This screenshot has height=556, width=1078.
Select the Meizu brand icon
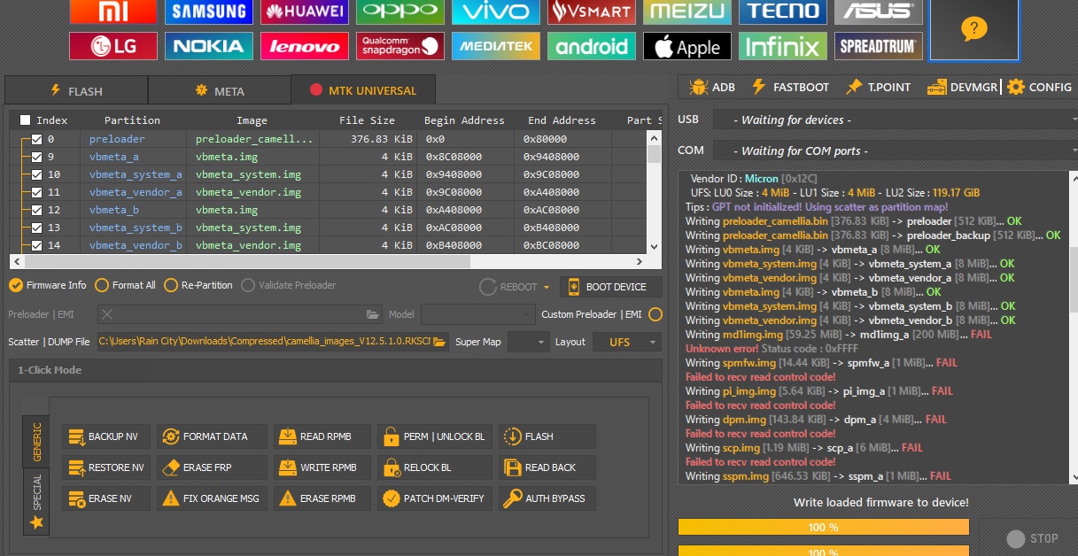(687, 12)
